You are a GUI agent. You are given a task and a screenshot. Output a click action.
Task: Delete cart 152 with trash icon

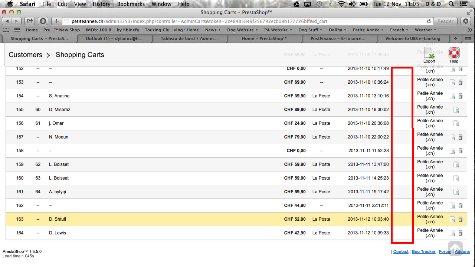(461, 69)
